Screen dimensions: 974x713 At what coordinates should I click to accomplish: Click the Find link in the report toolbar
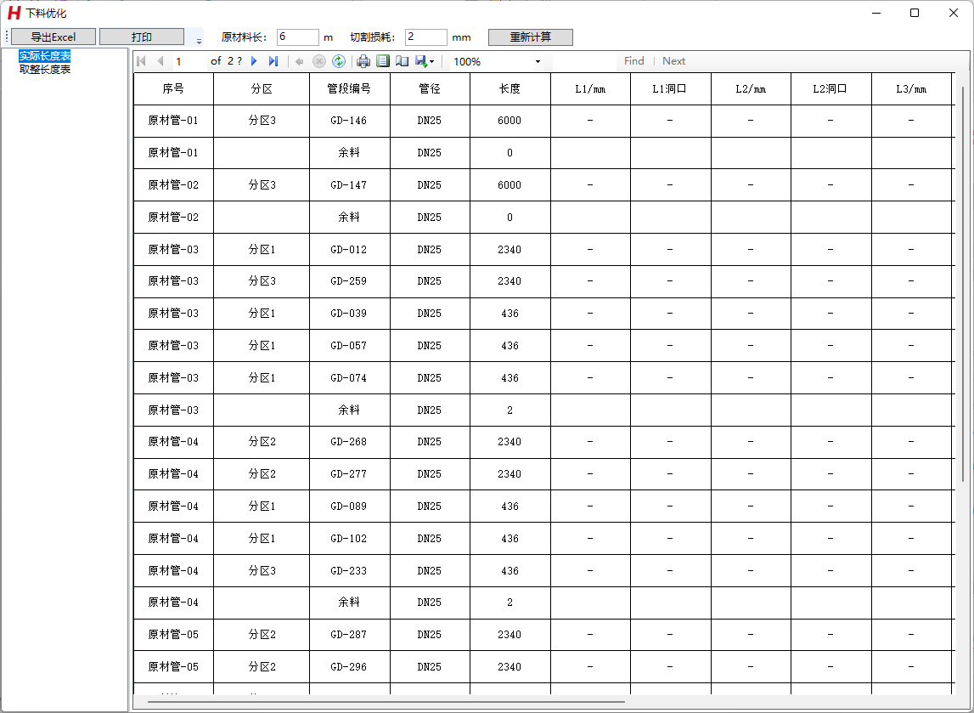[633, 61]
